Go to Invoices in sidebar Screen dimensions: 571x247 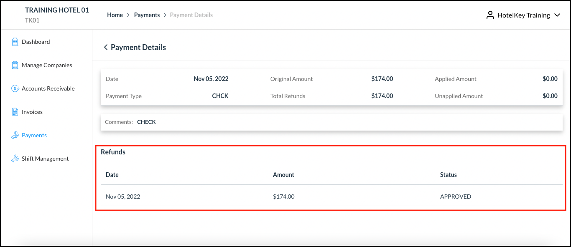point(32,112)
